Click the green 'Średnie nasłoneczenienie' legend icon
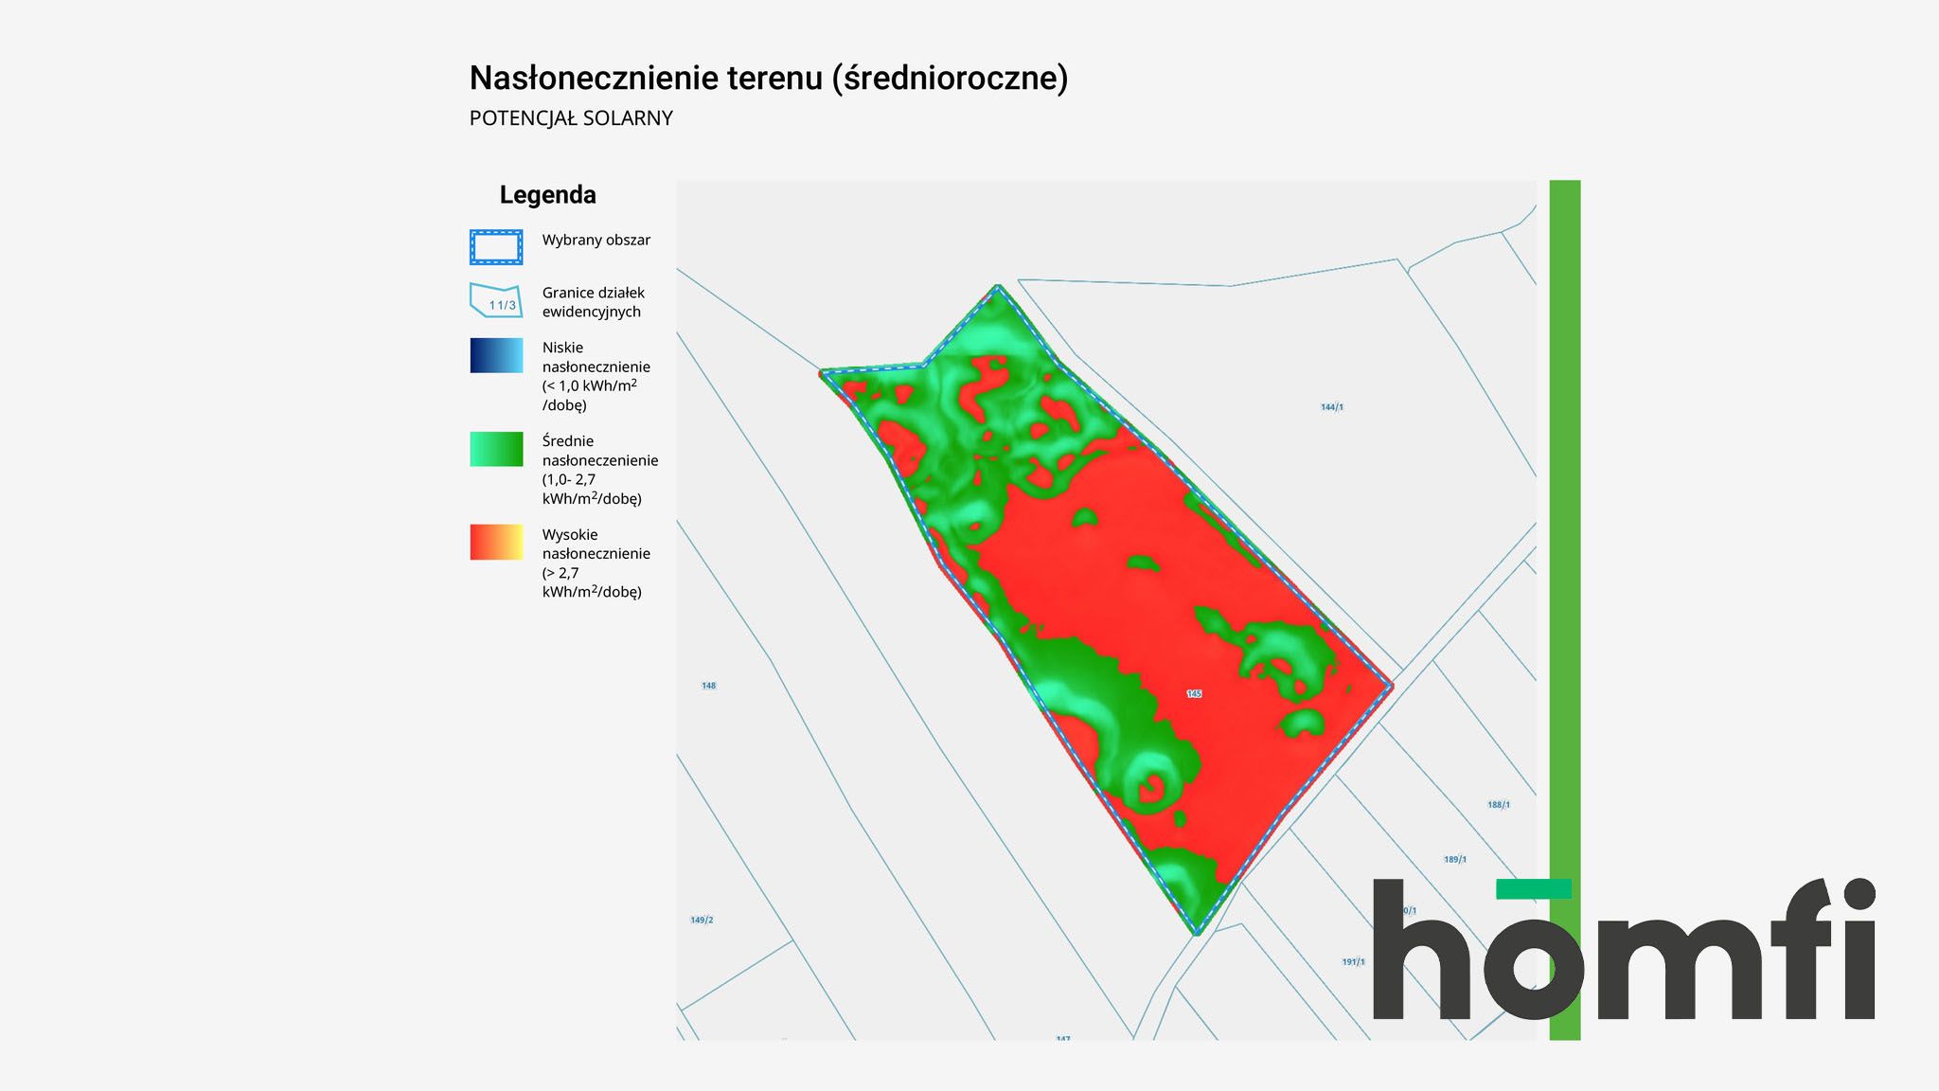1939x1091 pixels. (496, 446)
